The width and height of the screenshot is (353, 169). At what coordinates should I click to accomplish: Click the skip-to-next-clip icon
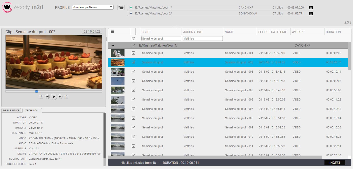[60, 97]
